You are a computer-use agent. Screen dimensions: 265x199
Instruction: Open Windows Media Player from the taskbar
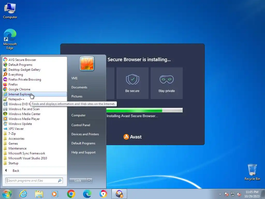point(55,194)
